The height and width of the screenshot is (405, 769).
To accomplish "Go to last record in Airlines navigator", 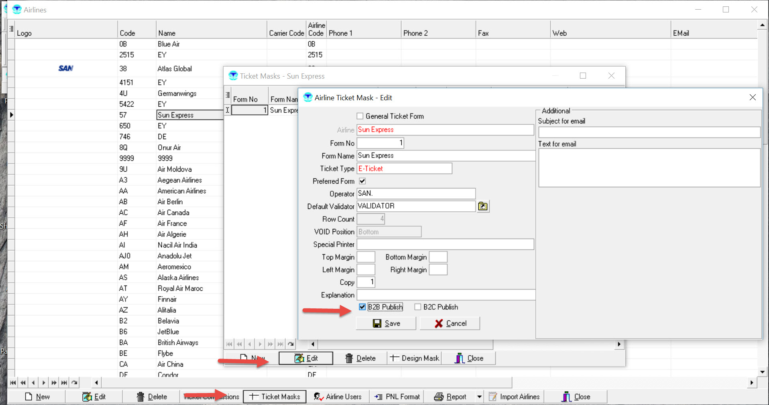I will coord(64,383).
